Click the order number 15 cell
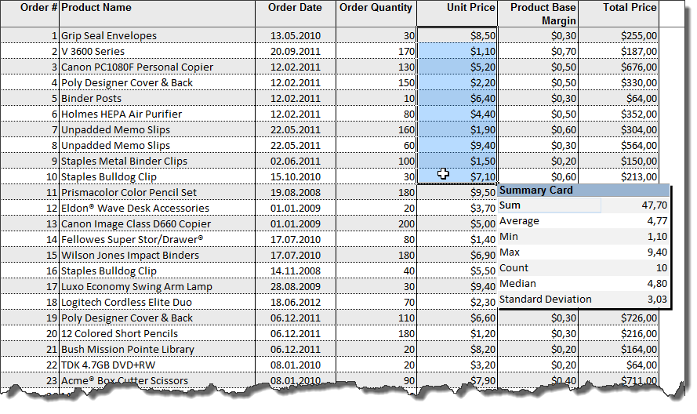 (30, 256)
